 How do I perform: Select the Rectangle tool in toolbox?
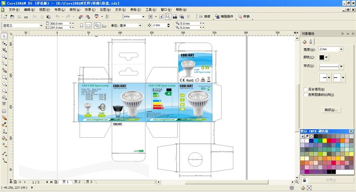click(4, 77)
